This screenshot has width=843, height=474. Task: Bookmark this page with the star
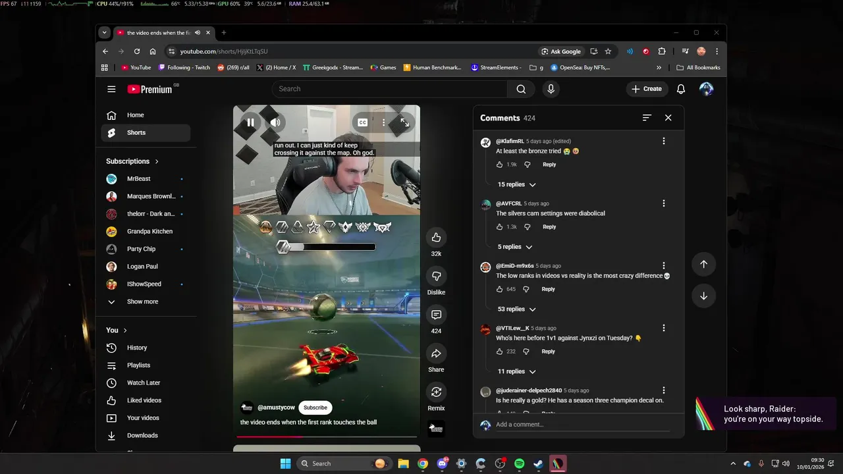pyautogui.click(x=608, y=51)
